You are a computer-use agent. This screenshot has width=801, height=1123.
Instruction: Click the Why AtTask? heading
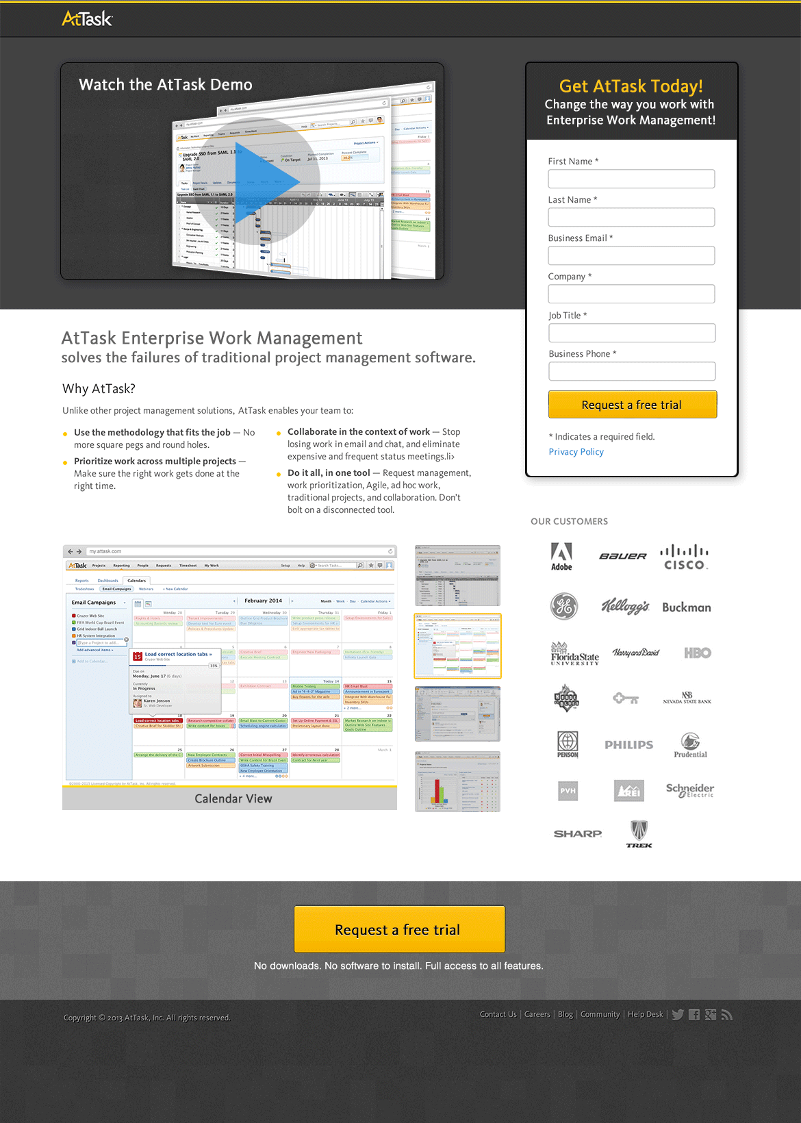pyautogui.click(x=99, y=389)
